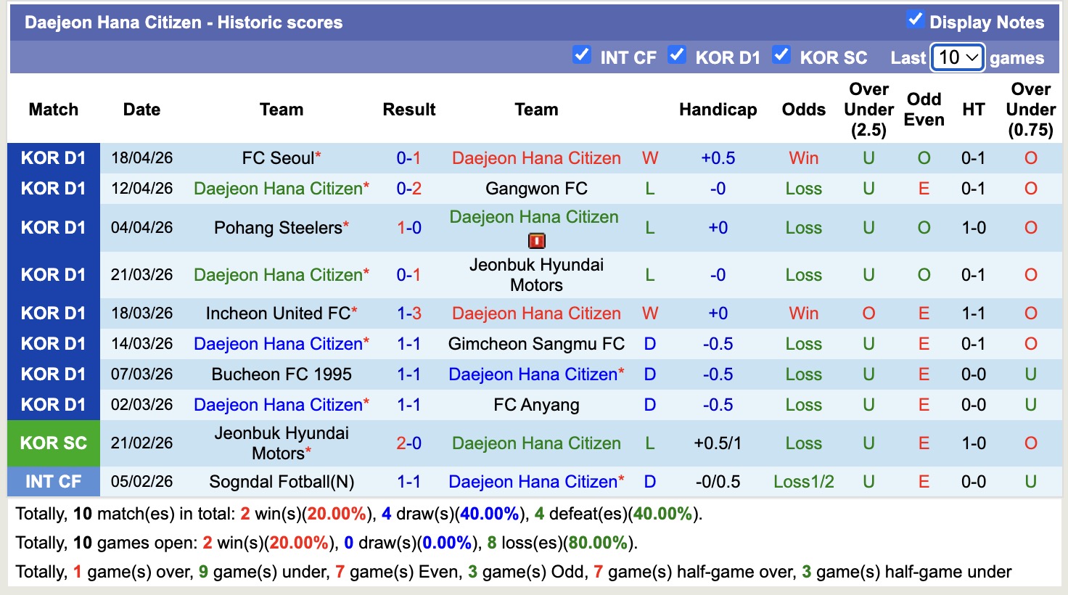This screenshot has height=595, width=1068.
Task: Open the Sogndal Fotball(N) link
Action: (282, 481)
